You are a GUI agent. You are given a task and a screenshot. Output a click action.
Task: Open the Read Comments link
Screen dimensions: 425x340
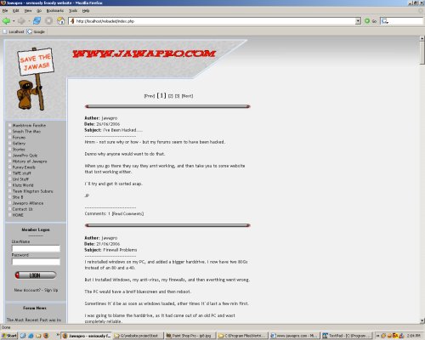click(x=127, y=213)
